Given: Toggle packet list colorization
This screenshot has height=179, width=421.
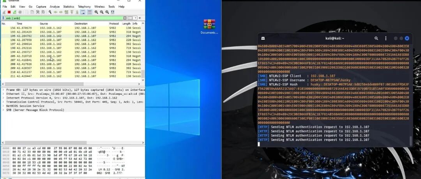Looking at the screenshot, I should coord(89,12).
